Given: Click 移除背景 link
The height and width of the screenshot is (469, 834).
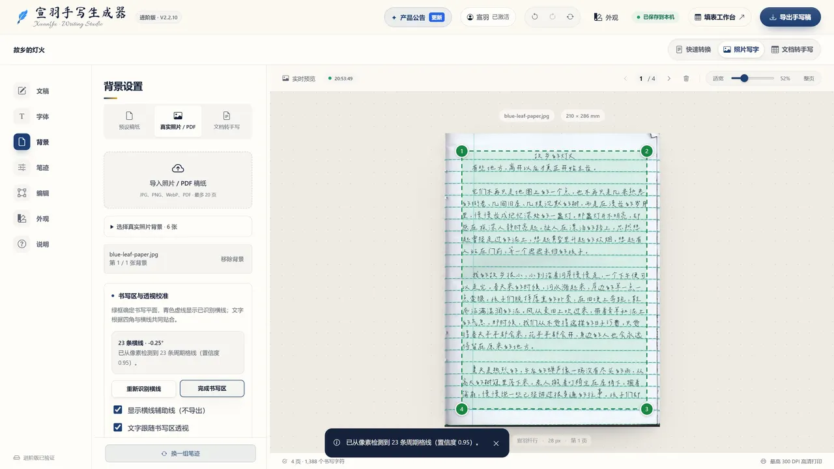Looking at the screenshot, I should click(x=233, y=259).
